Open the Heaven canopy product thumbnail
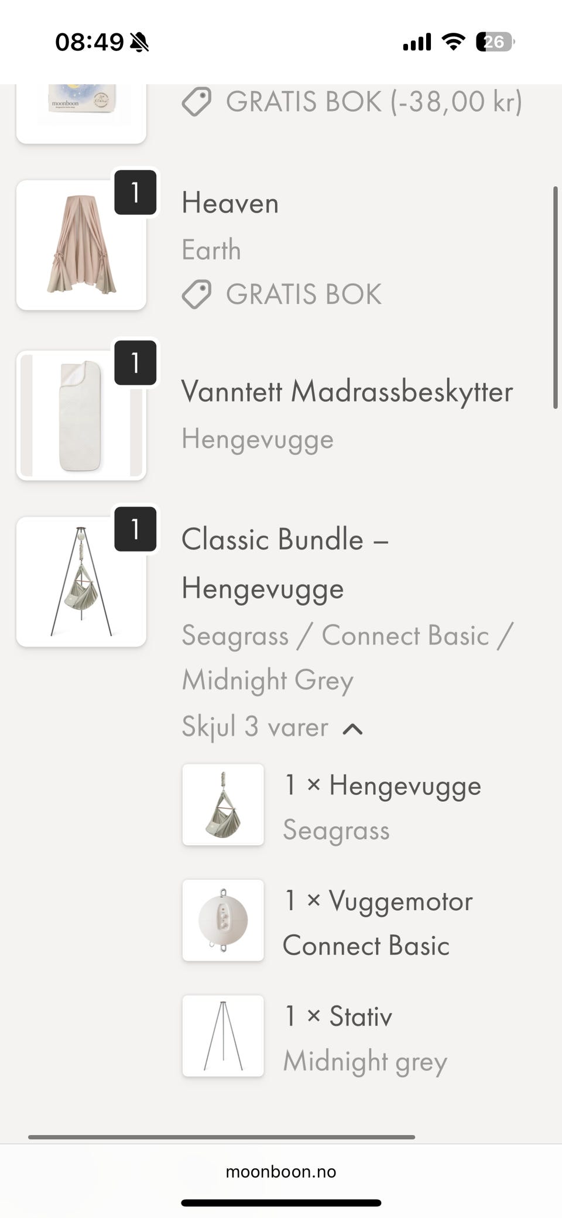Screen dimensions: 562x1218 (x=81, y=246)
